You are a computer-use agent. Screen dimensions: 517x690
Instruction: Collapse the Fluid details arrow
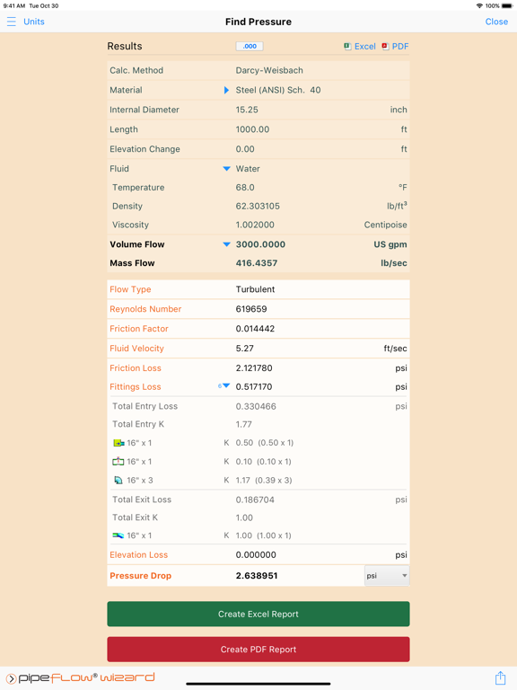[226, 169]
